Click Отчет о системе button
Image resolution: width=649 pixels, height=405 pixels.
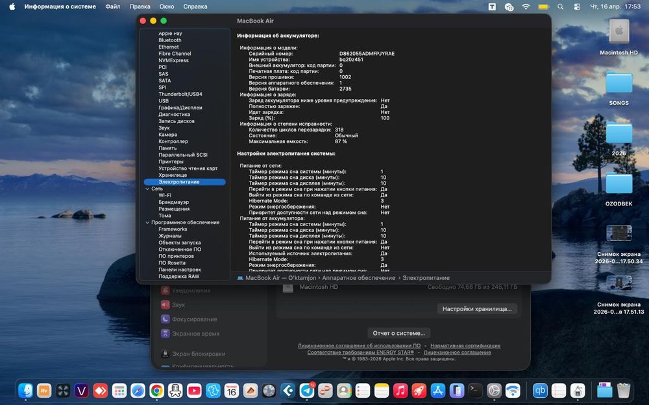pos(398,333)
